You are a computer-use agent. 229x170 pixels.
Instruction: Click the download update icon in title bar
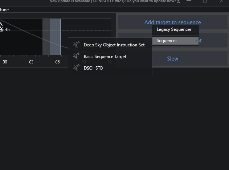click(178, 1)
